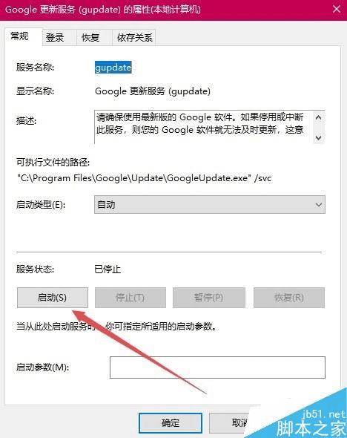Image resolution: width=347 pixels, height=438 pixels.
Task: Click the highlighted gupdate service name field
Action: pyautogui.click(x=113, y=68)
